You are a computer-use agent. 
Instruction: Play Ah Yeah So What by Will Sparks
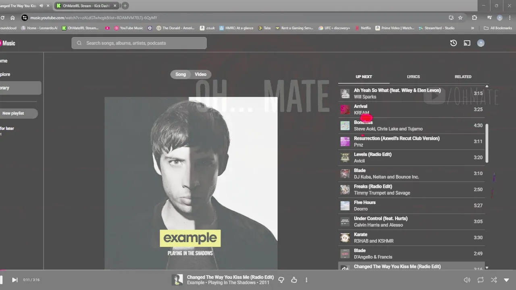click(411, 93)
